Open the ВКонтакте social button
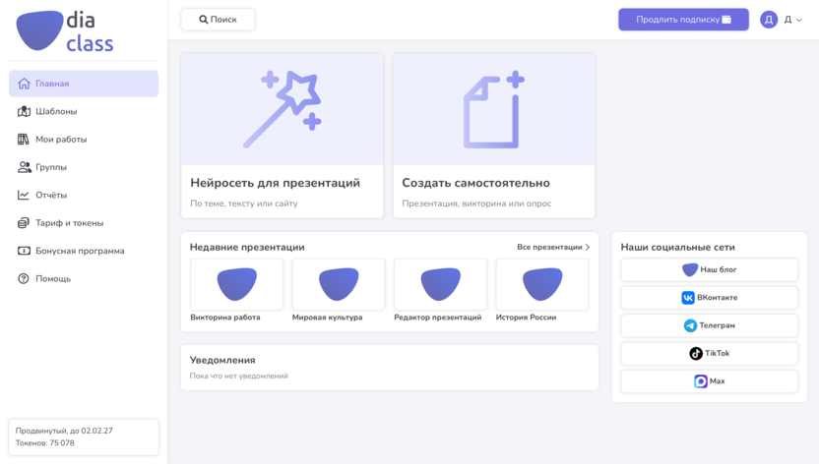 pos(710,298)
